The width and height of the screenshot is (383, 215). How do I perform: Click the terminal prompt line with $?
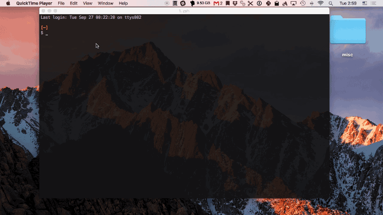pos(44,33)
